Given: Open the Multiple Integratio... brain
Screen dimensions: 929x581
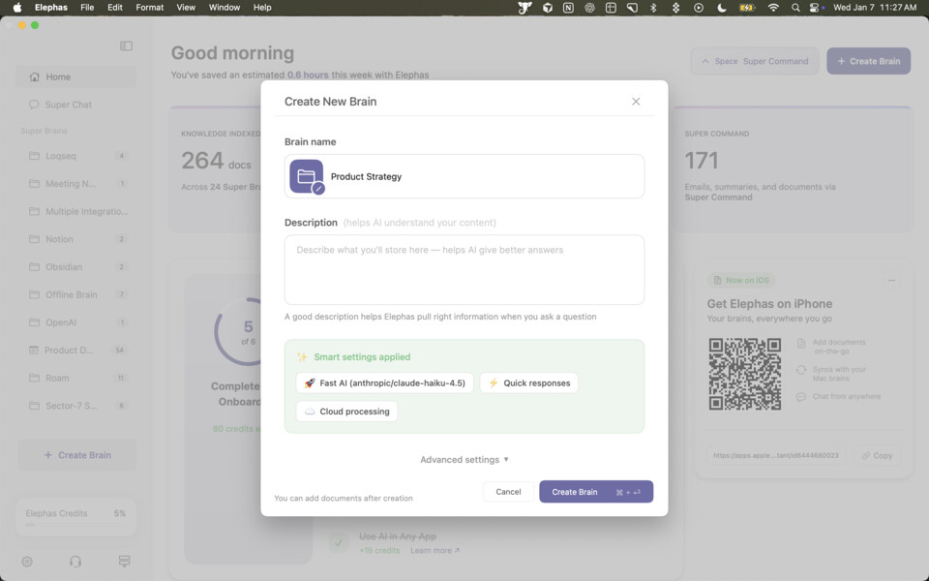Looking at the screenshot, I should point(75,211).
